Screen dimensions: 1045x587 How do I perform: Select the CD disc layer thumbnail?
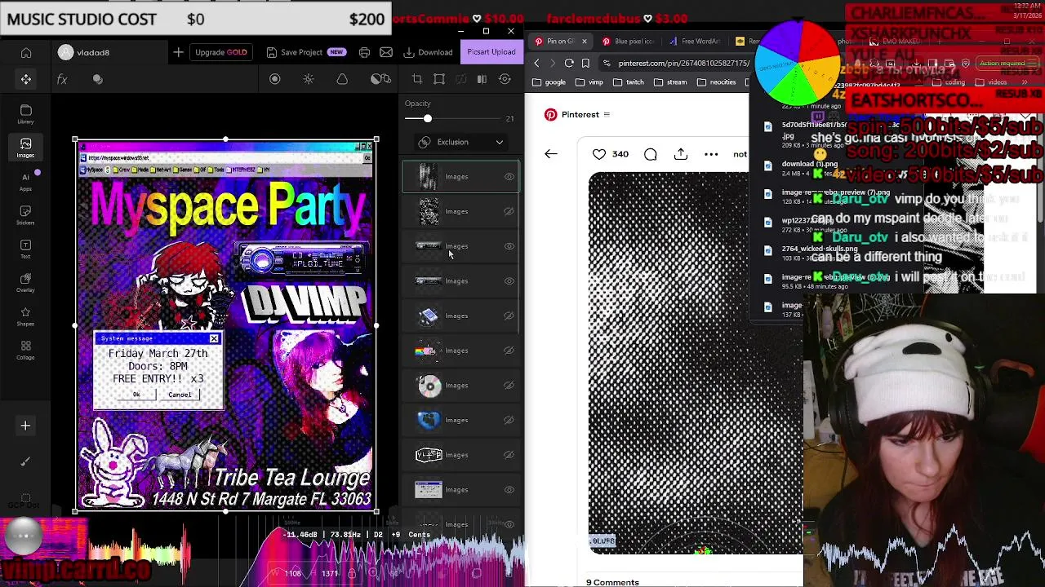(x=429, y=386)
